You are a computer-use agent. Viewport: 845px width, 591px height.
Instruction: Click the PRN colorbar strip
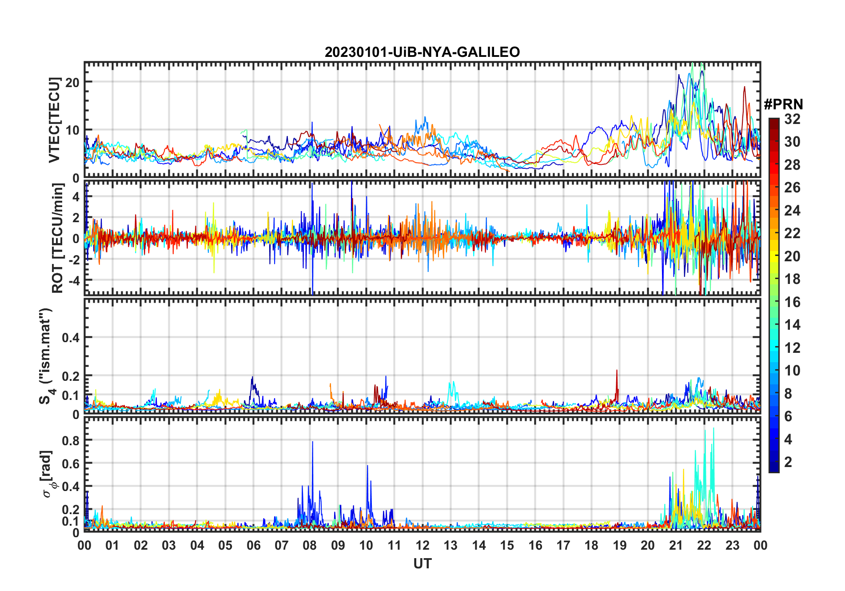coord(774,295)
